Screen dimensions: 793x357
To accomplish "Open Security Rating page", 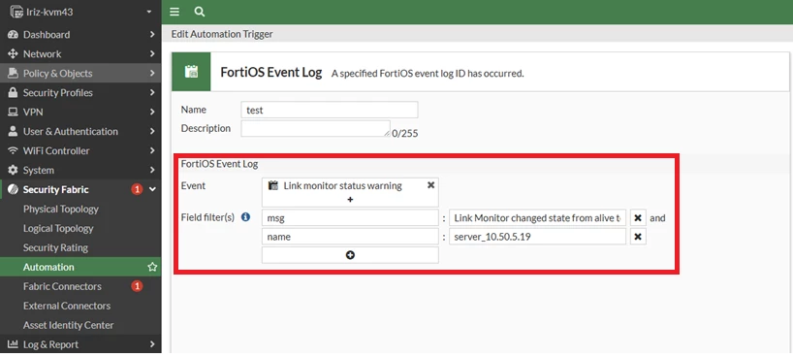I will coord(55,247).
